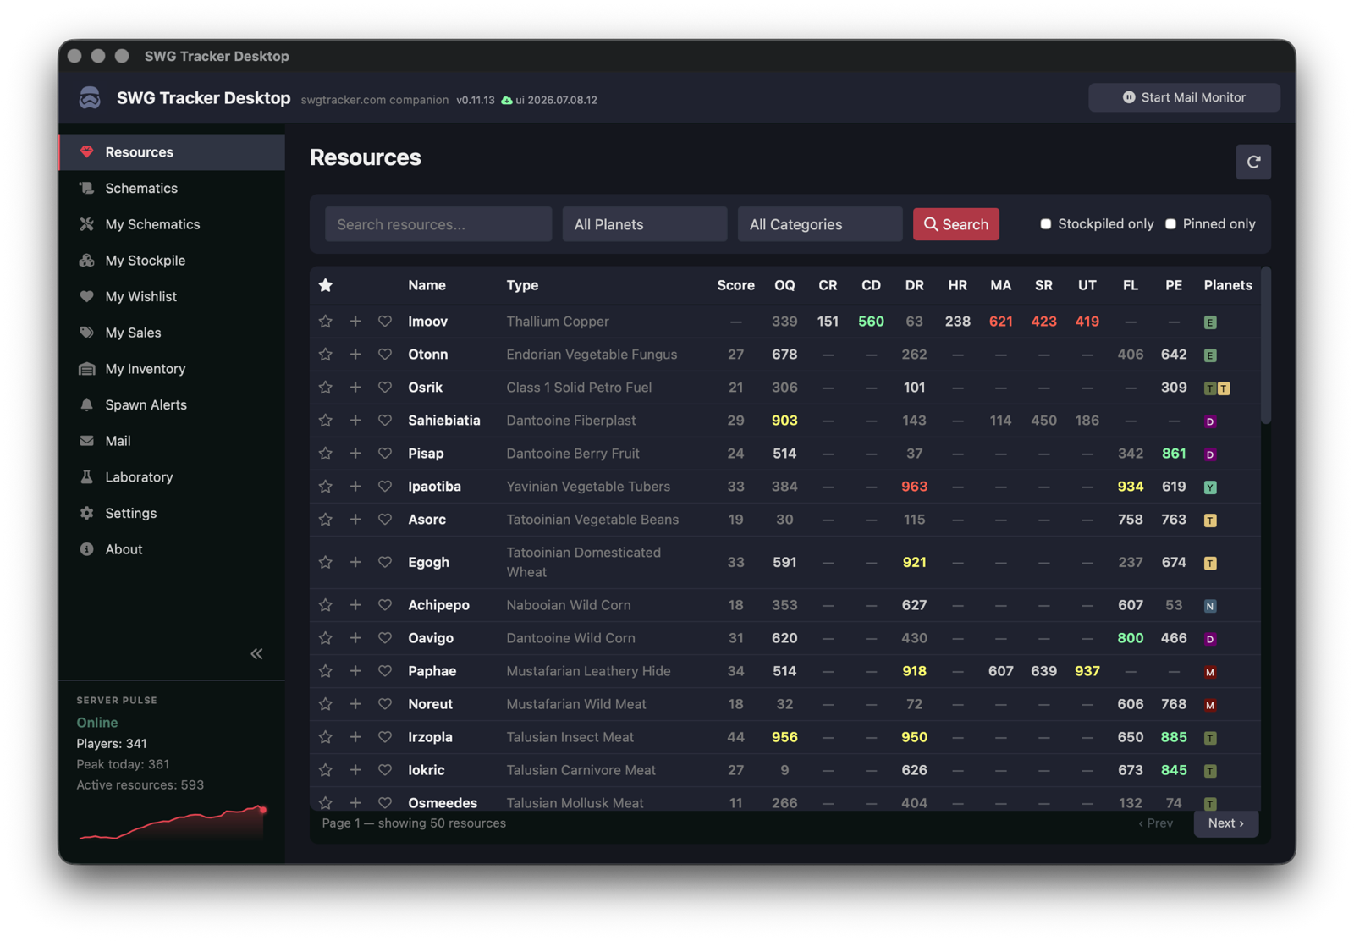Open the About page
The height and width of the screenshot is (941, 1354).
(x=172, y=549)
